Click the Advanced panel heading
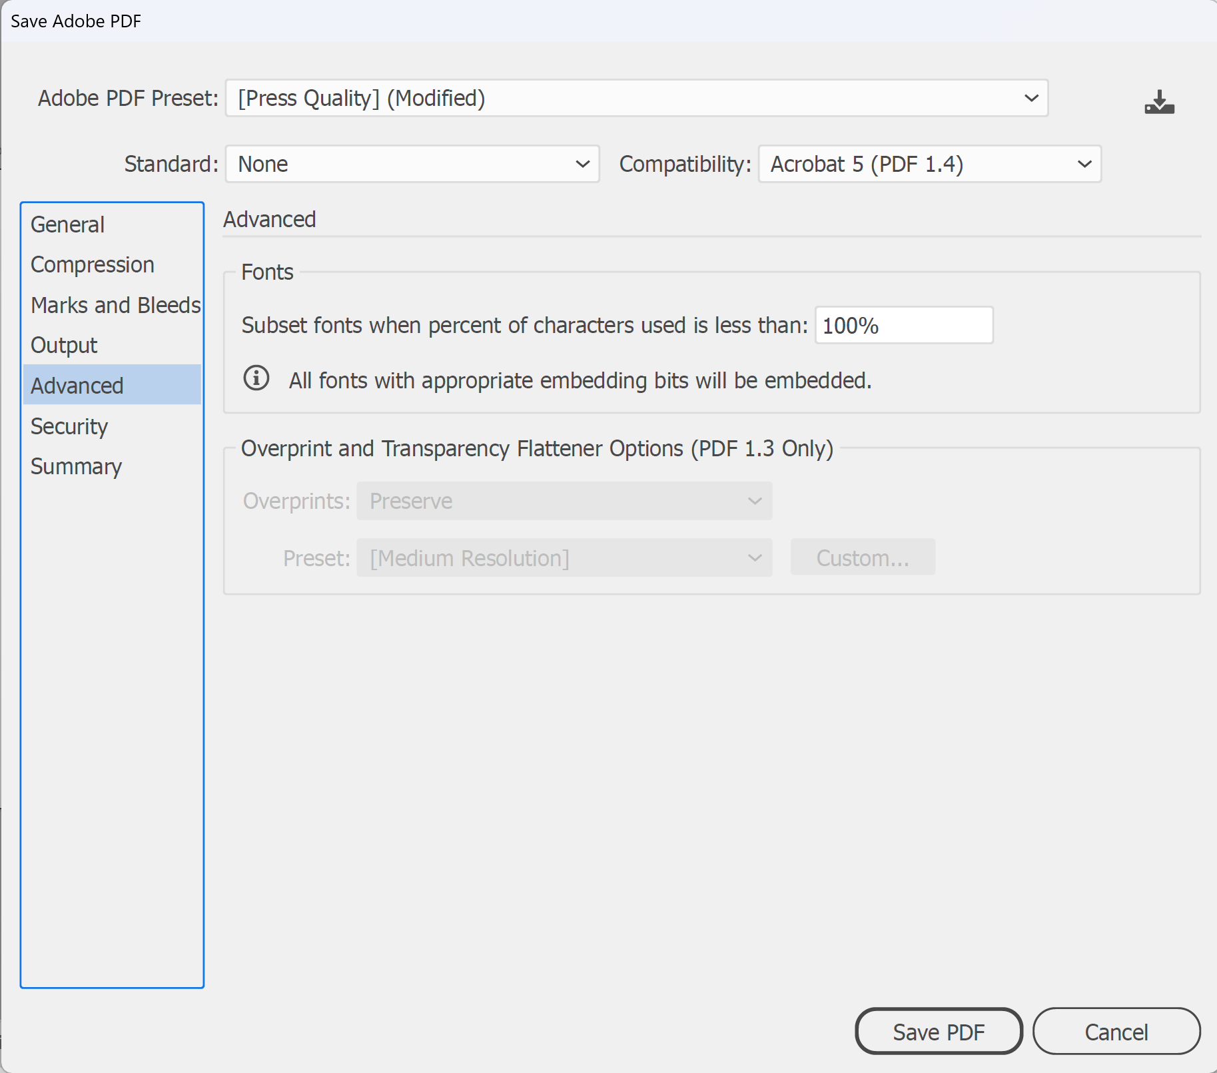Viewport: 1217px width, 1073px height. point(270,219)
